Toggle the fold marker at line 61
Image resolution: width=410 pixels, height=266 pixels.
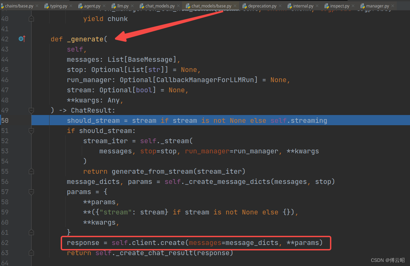coord(31,232)
